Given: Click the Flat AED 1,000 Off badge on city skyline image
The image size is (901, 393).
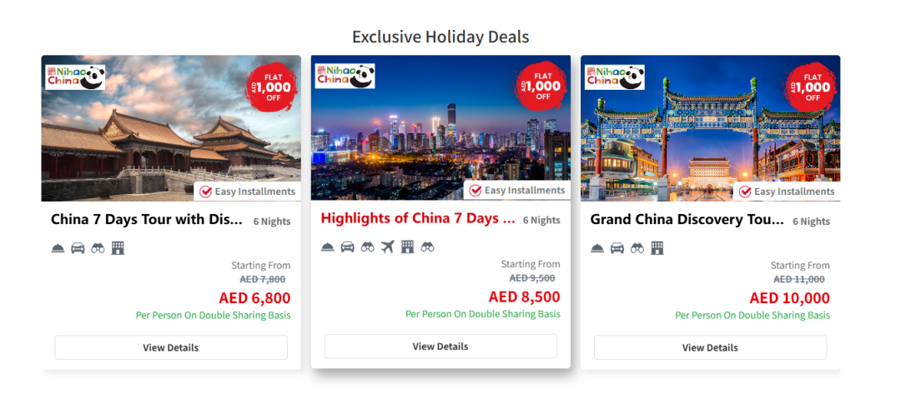Looking at the screenshot, I should [x=542, y=86].
